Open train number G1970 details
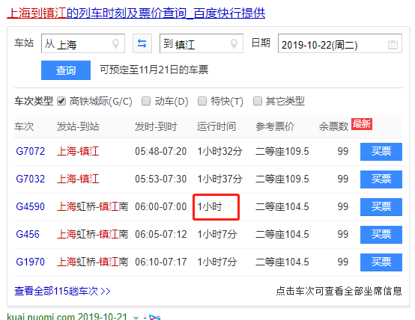 point(31,262)
